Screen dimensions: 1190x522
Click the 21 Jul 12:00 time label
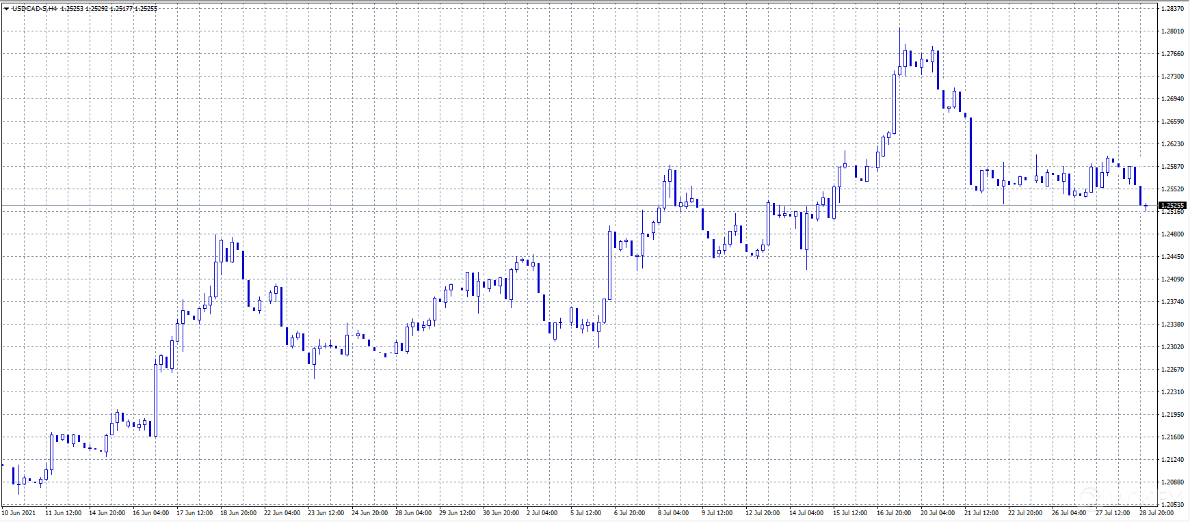coord(981,513)
